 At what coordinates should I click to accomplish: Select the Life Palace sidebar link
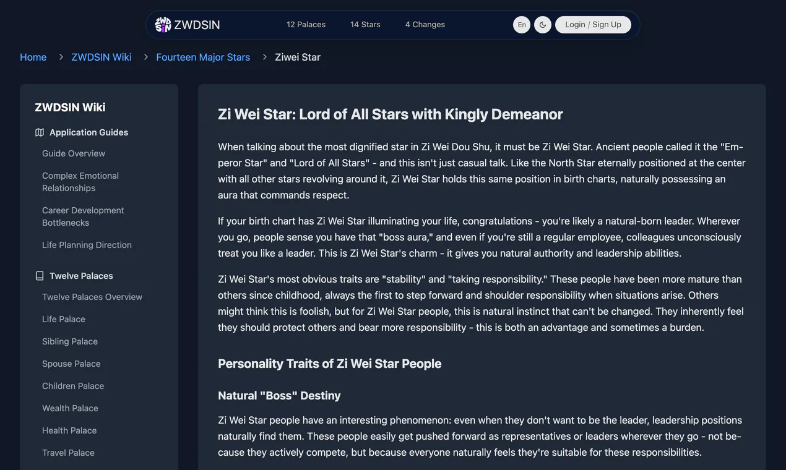(64, 319)
